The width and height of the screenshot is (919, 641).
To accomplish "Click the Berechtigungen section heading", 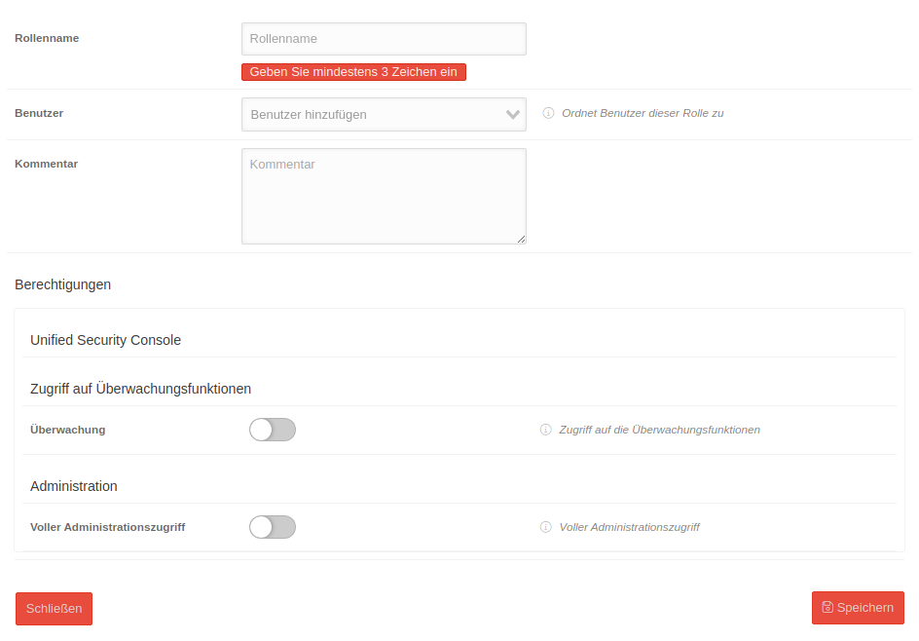I will click(63, 284).
